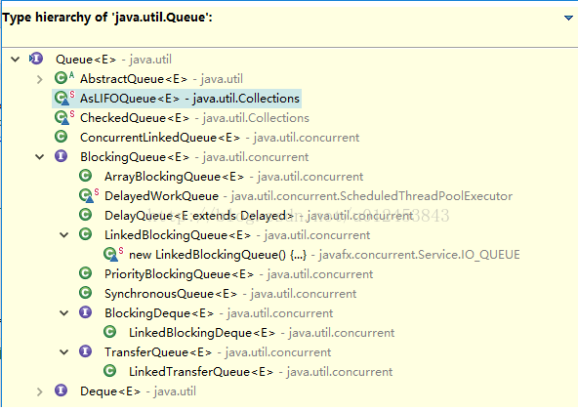Select TransferQueue<E> tree entry

point(218,352)
